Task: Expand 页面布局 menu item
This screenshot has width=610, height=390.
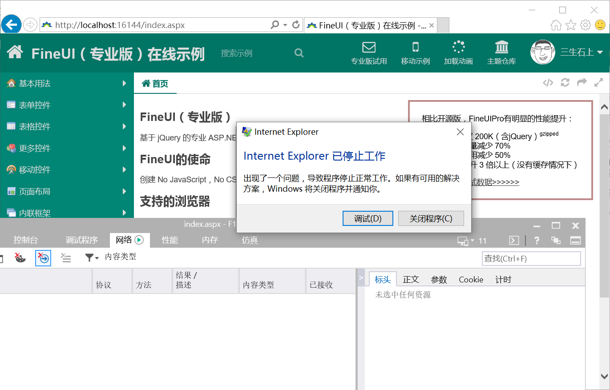Action: tap(67, 191)
